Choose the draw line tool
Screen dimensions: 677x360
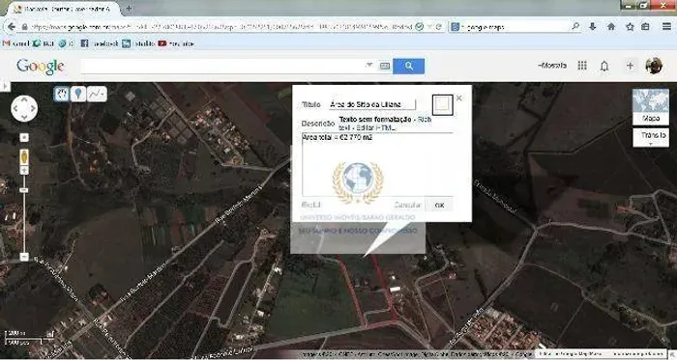[97, 94]
